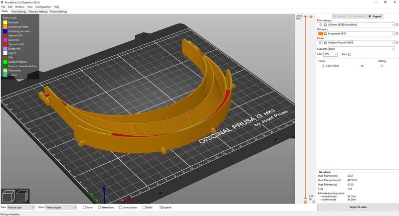Image resolution: width=399 pixels, height=216 pixels.
Task: Switch to the Print Settings tab
Action: pos(19,11)
